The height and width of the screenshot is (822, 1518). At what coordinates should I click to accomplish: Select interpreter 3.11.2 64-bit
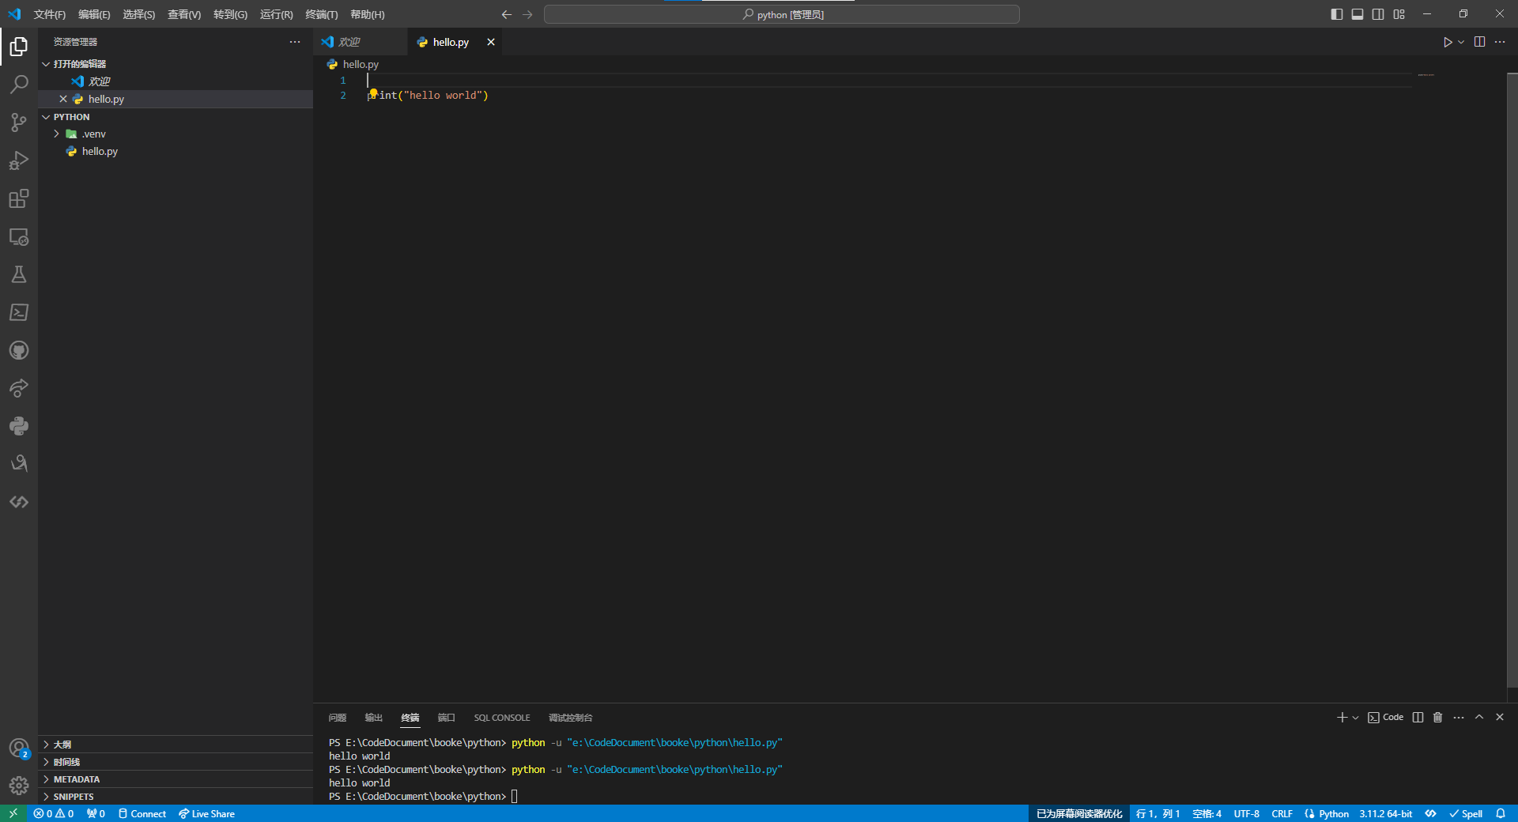tap(1386, 813)
